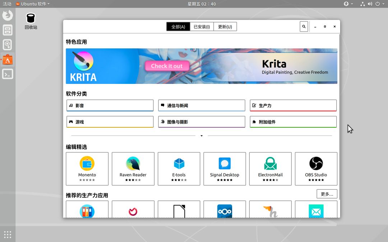Click the Krita logo in banner

point(83,66)
